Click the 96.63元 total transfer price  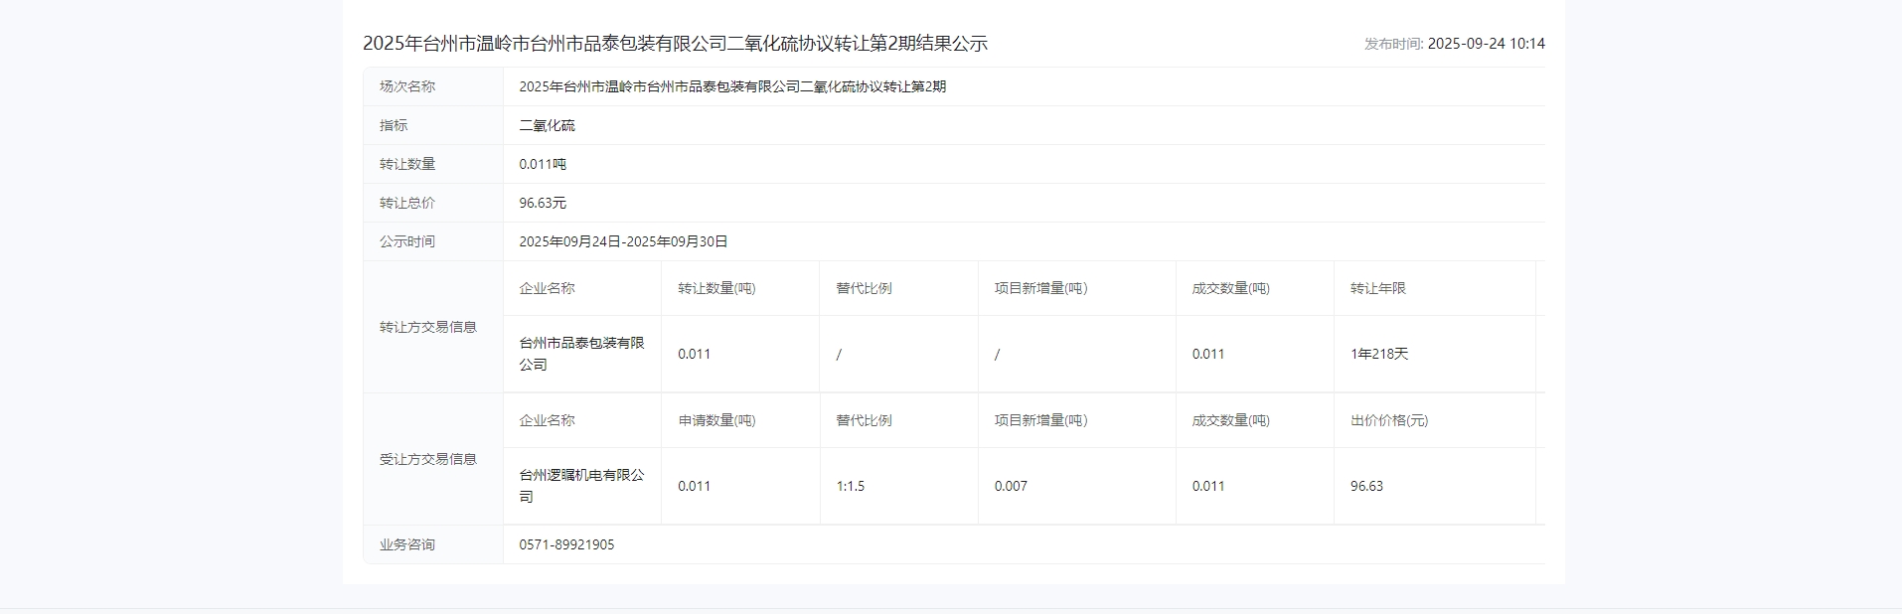click(543, 203)
